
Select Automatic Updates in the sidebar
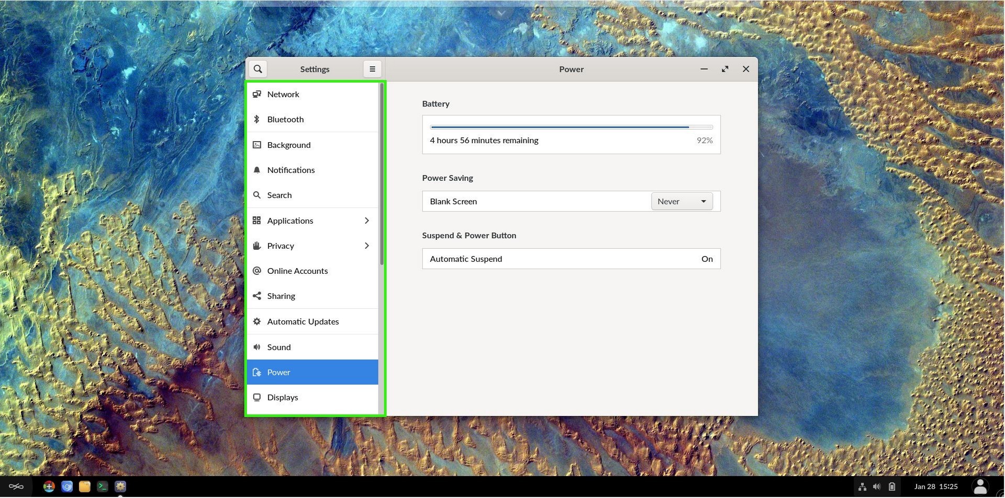[312, 321]
